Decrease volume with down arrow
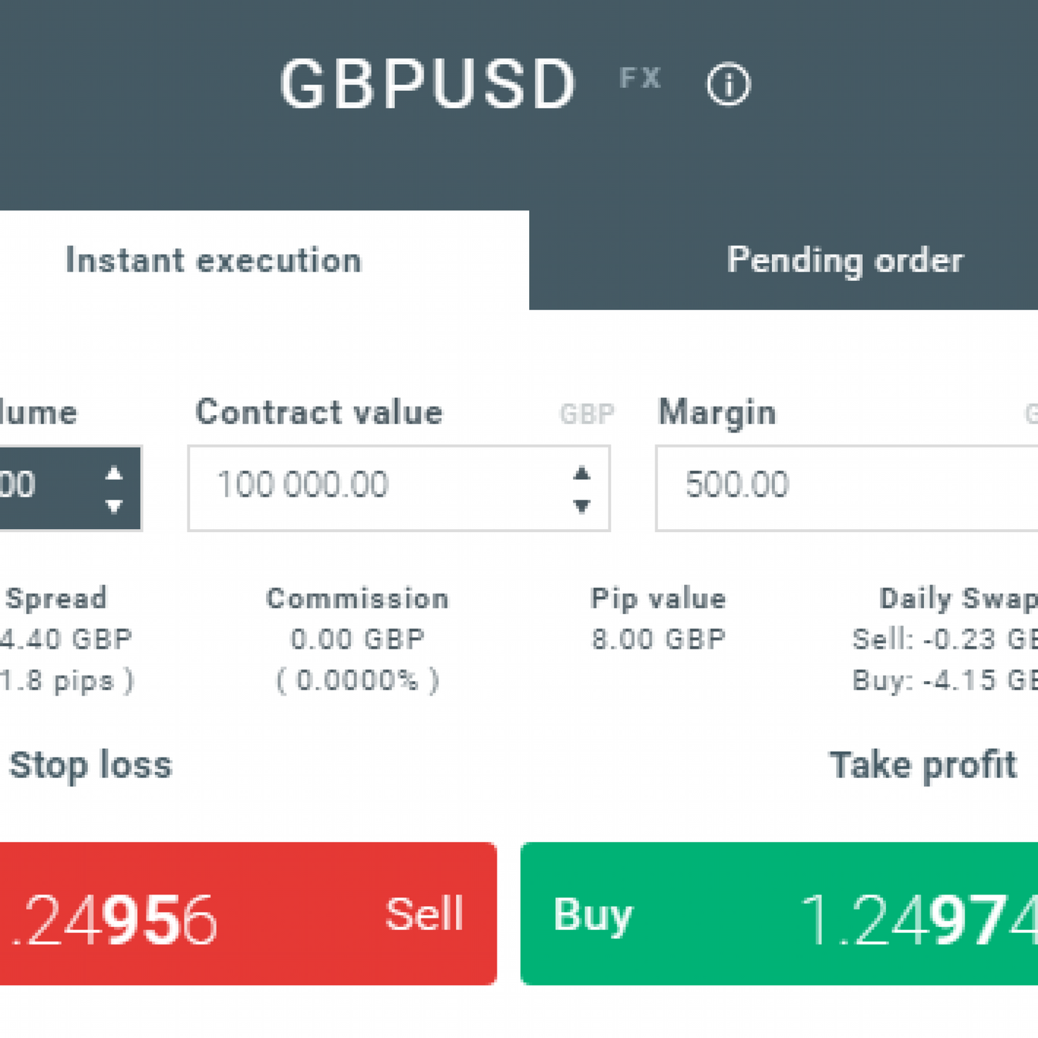This screenshot has width=1038, height=1038. pos(114,506)
